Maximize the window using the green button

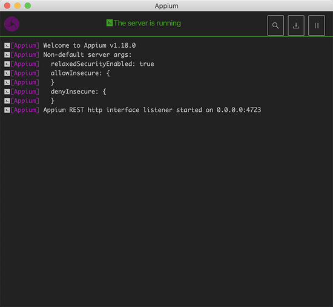tap(28, 5)
